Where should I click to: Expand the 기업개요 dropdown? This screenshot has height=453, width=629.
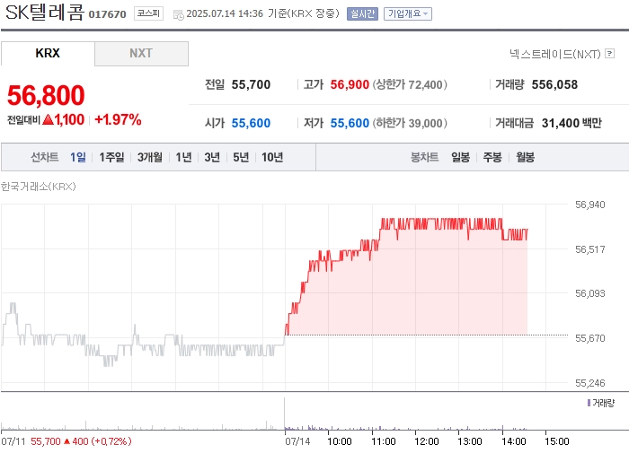coord(408,14)
